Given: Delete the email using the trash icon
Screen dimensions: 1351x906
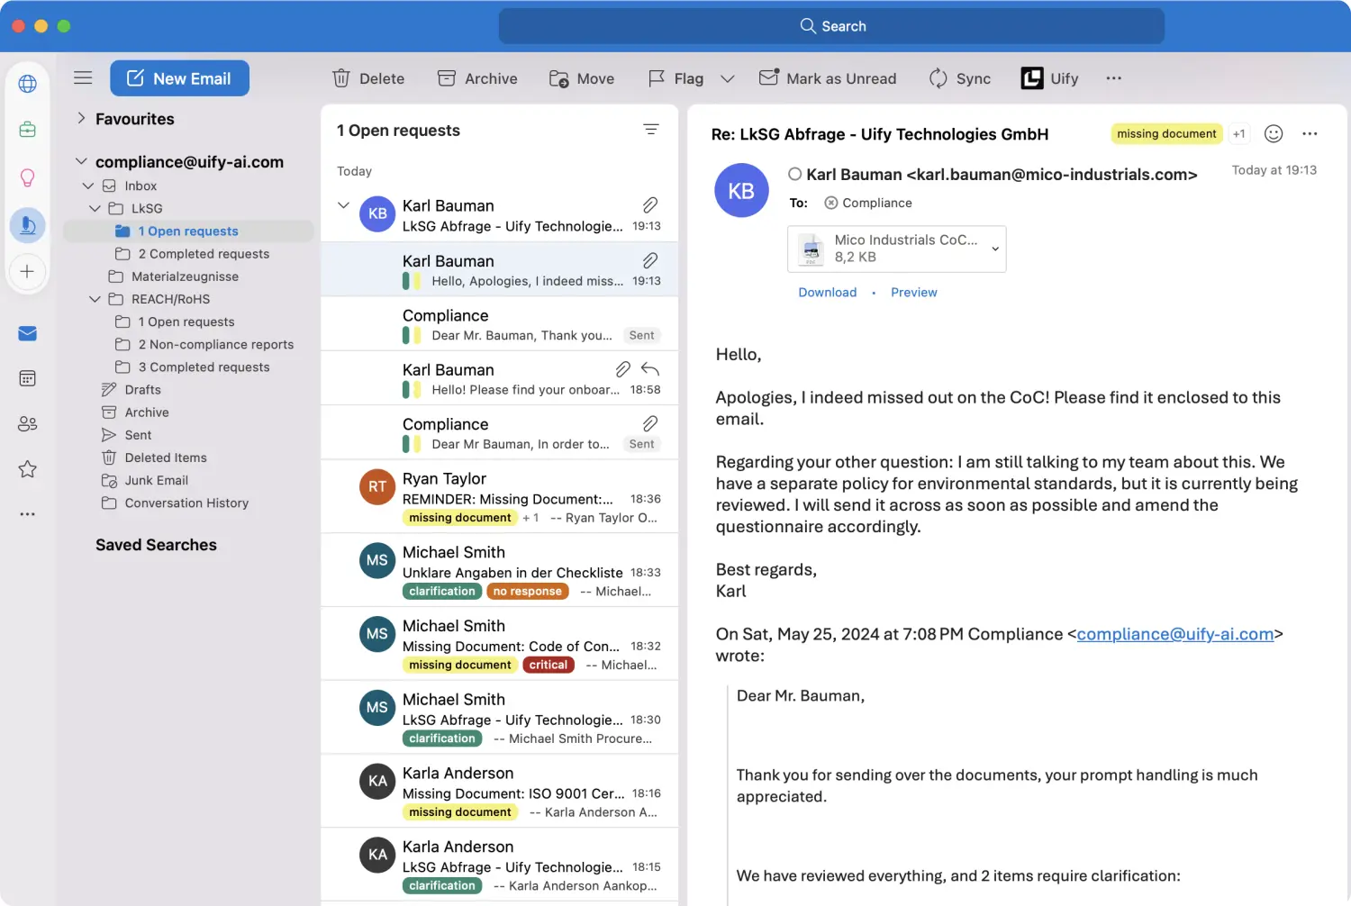Looking at the screenshot, I should 340,78.
